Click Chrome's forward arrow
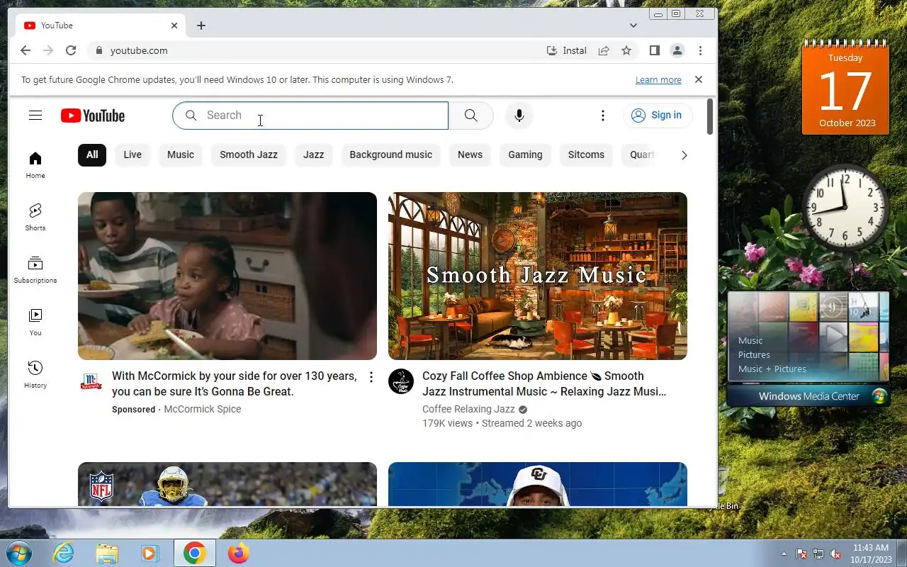Image resolution: width=907 pixels, height=567 pixels. (48, 50)
